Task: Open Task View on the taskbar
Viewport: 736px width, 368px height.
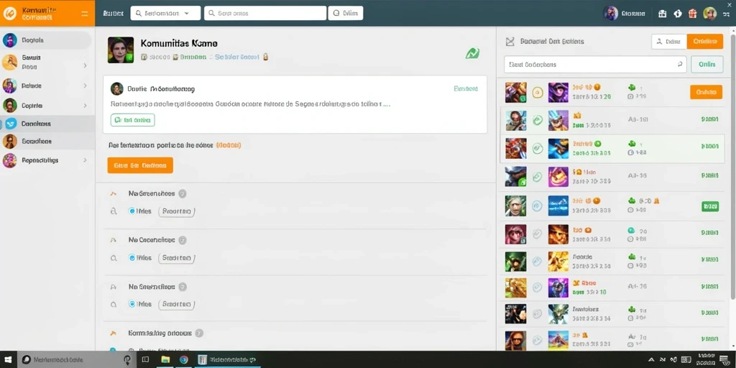Action: click(x=145, y=359)
